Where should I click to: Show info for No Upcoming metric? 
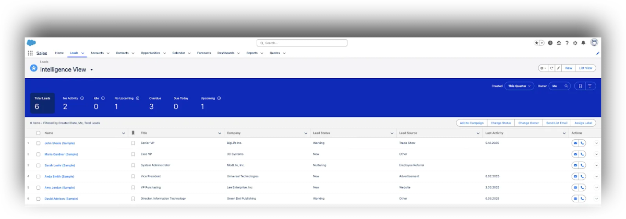pyautogui.click(x=137, y=98)
